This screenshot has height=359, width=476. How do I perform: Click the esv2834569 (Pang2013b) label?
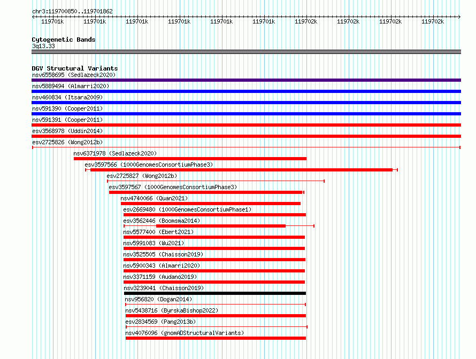click(160, 322)
